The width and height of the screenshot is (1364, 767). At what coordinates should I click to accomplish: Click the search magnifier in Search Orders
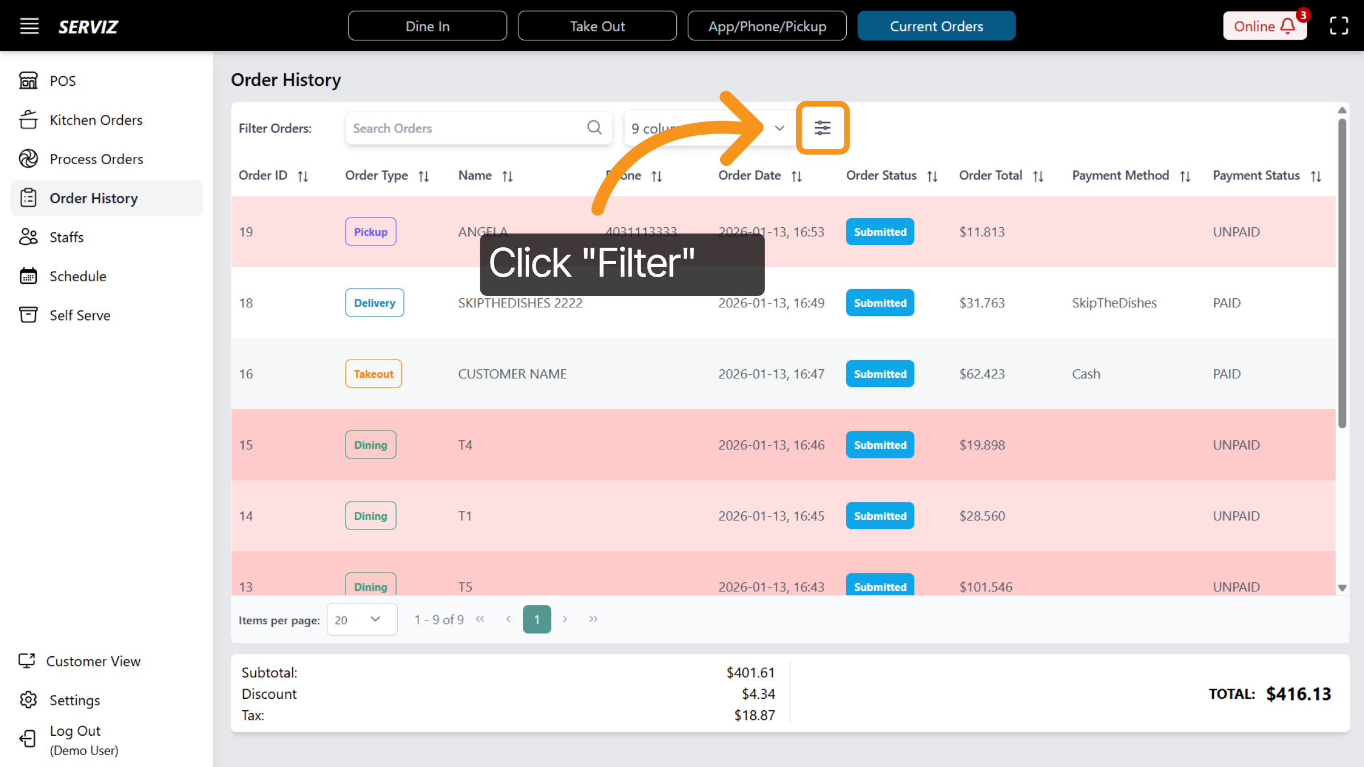594,128
